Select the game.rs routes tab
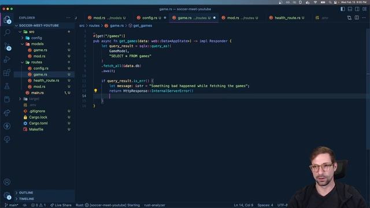 [x=194, y=18]
